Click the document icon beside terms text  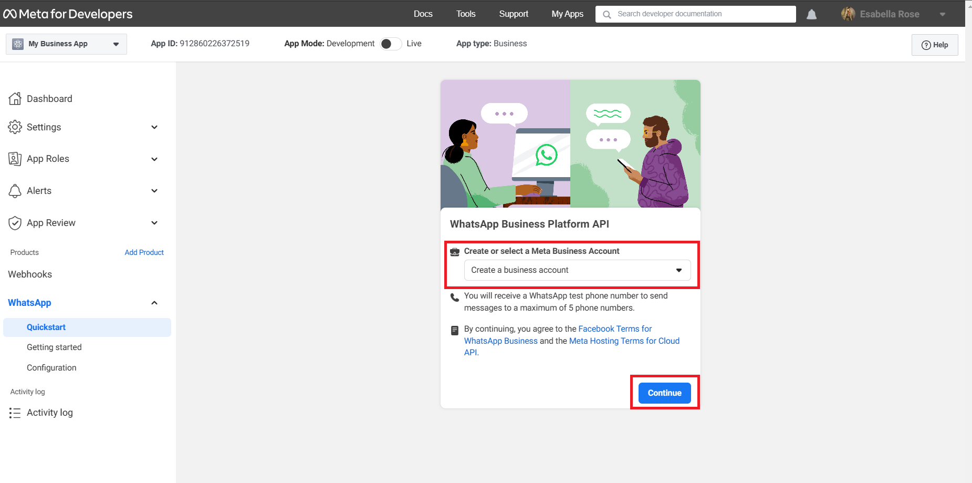(455, 331)
